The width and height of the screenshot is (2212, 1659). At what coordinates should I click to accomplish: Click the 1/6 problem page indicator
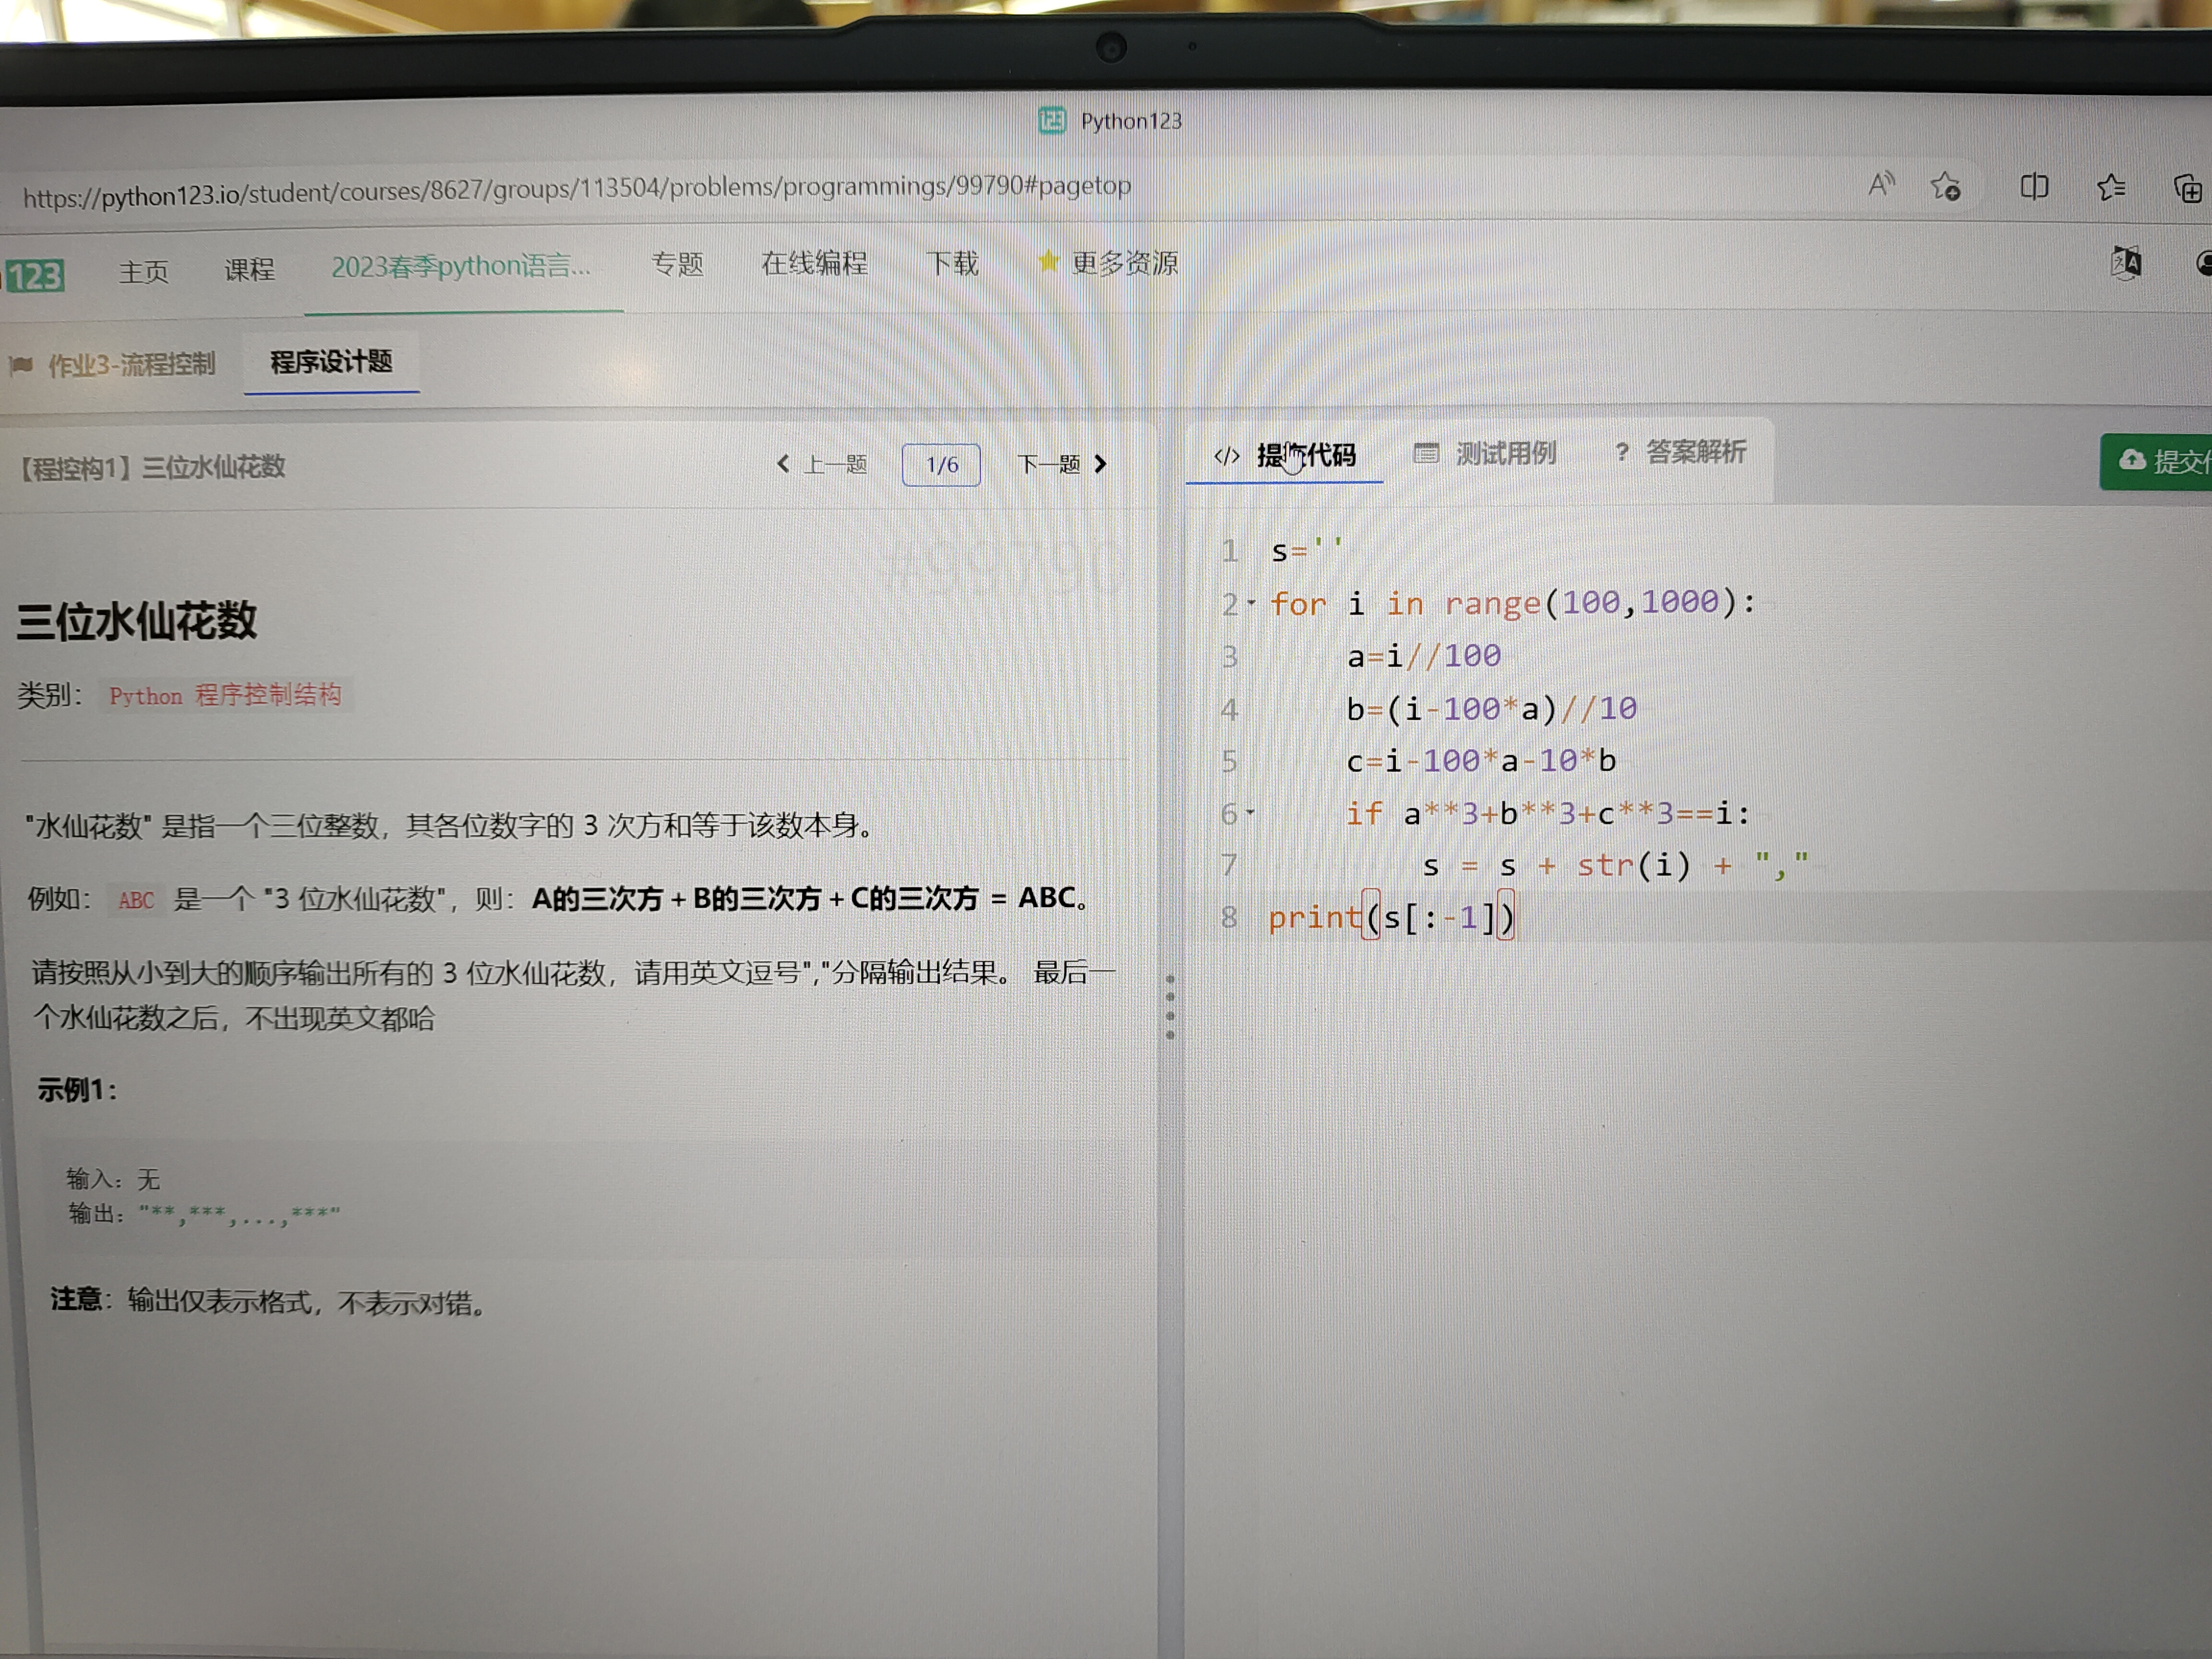pyautogui.click(x=941, y=465)
